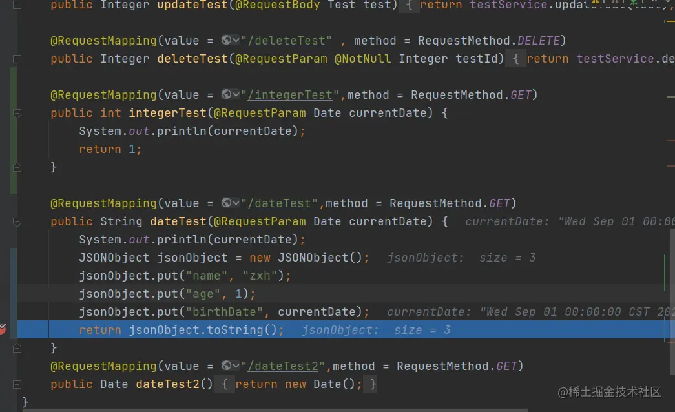Collapse dateTest method using gutter fold
675x412 pixels.
[17, 221]
